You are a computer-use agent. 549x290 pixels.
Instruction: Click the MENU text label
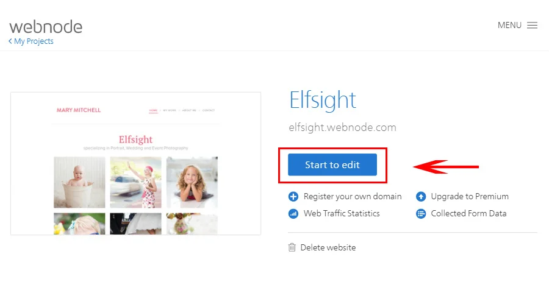click(509, 25)
